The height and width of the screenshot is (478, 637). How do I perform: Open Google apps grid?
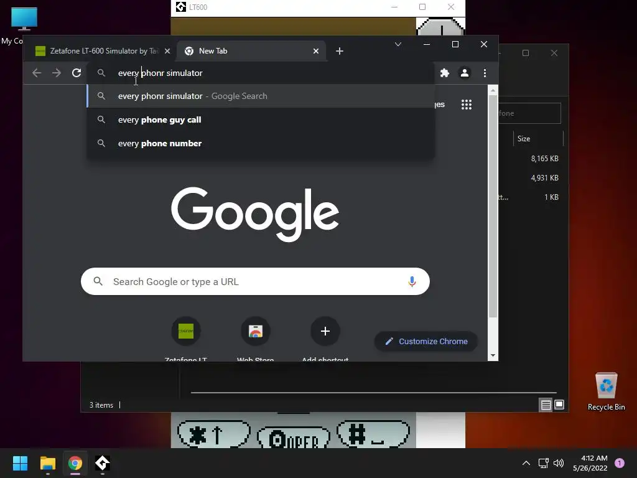(467, 105)
